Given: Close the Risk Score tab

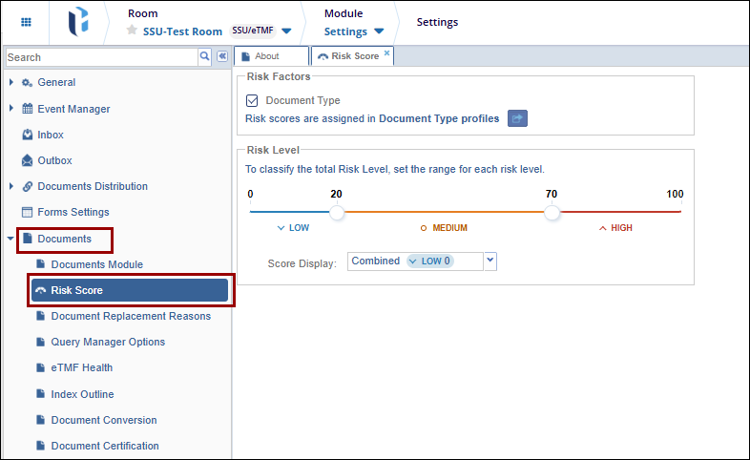Looking at the screenshot, I should click(x=386, y=53).
